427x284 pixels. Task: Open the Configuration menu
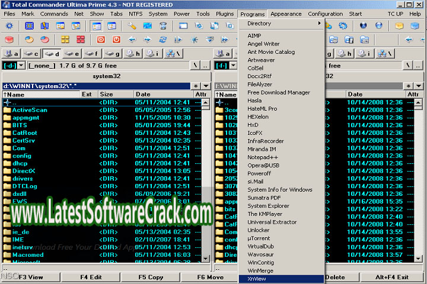[x=326, y=14]
